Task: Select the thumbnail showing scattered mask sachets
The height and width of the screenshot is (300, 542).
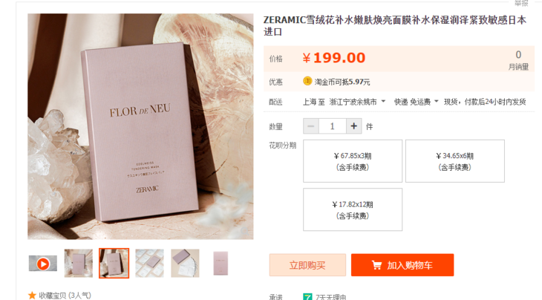Action: coord(149,264)
